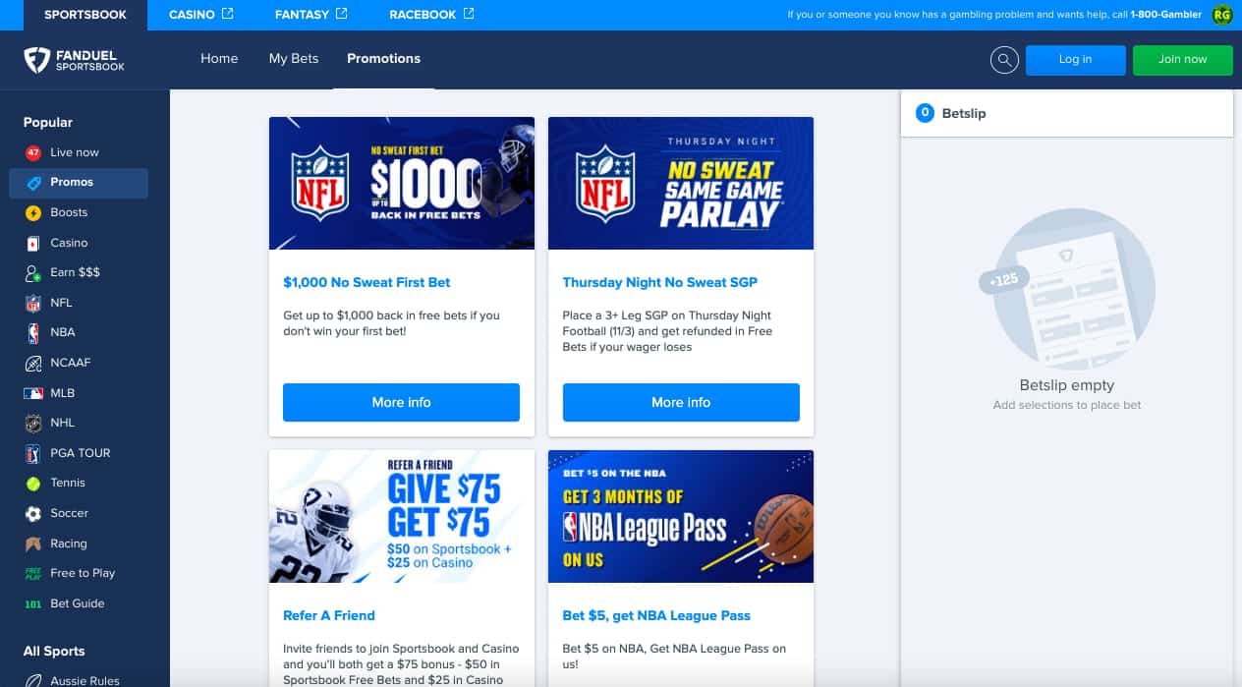Click the NFL shield icon in sidebar
1242x687 pixels.
tap(33, 303)
